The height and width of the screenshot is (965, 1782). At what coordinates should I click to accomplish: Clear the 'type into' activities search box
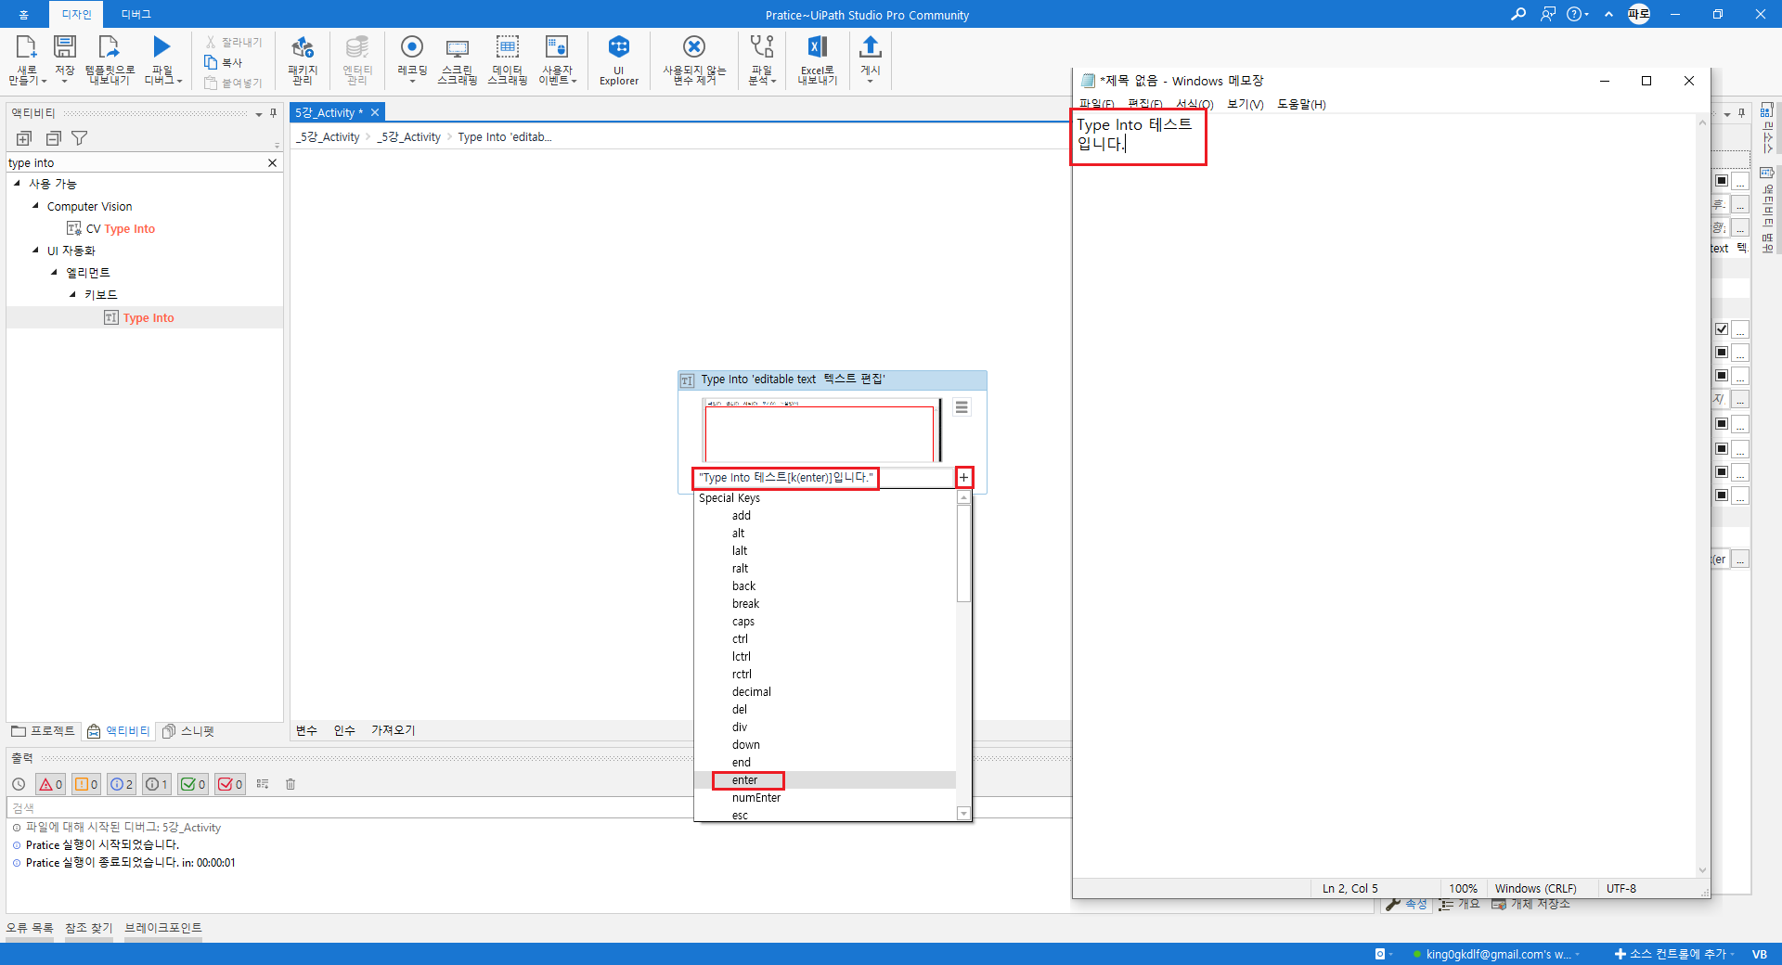(272, 162)
